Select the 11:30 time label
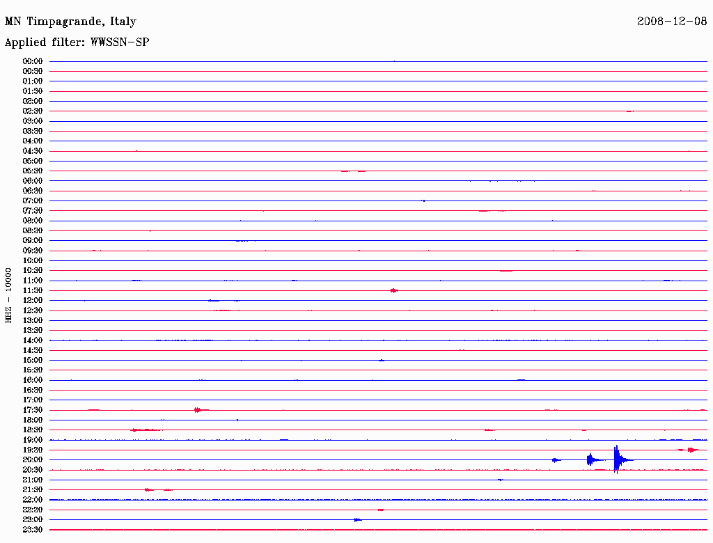Screen dimensions: 713x543 [33, 290]
